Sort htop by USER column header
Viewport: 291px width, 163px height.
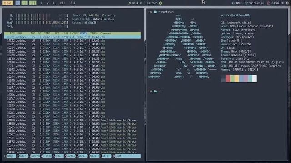(19, 34)
